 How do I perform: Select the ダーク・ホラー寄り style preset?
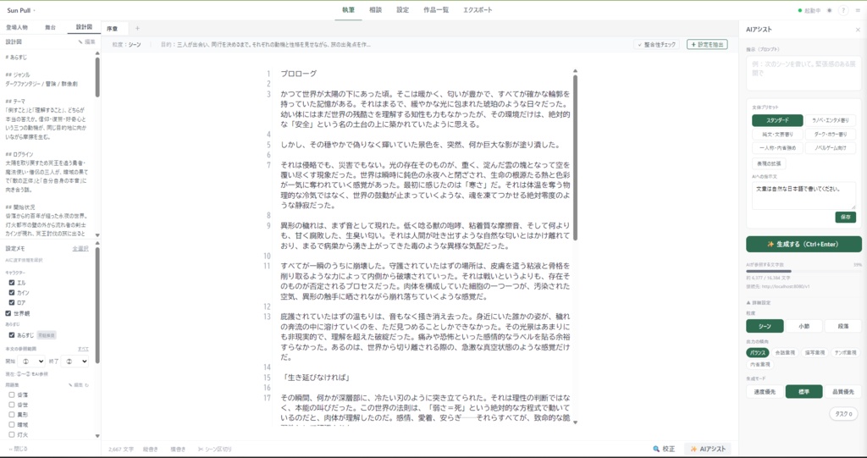click(831, 135)
